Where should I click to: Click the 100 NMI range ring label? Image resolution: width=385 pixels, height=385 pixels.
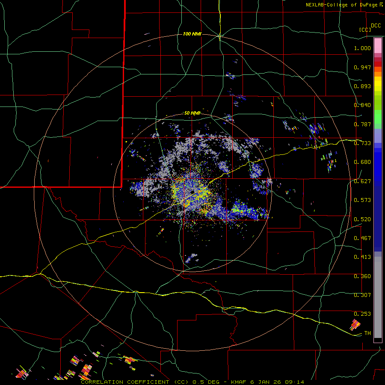click(192, 34)
